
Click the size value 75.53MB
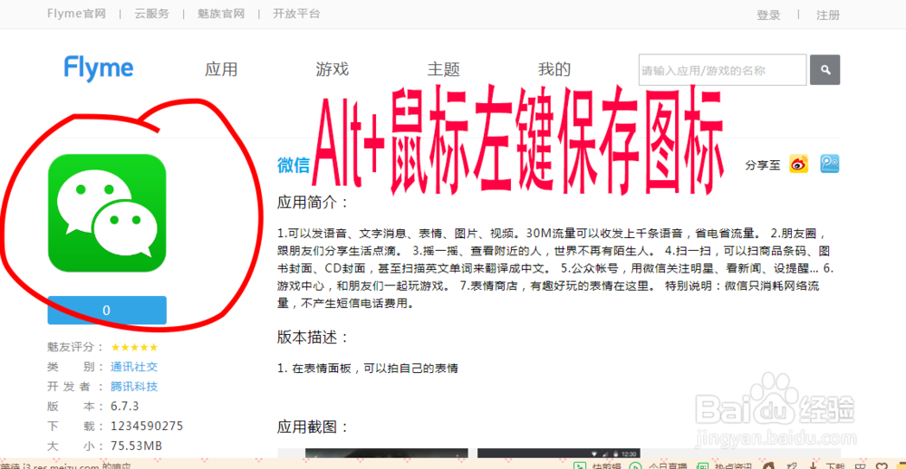[x=137, y=445]
